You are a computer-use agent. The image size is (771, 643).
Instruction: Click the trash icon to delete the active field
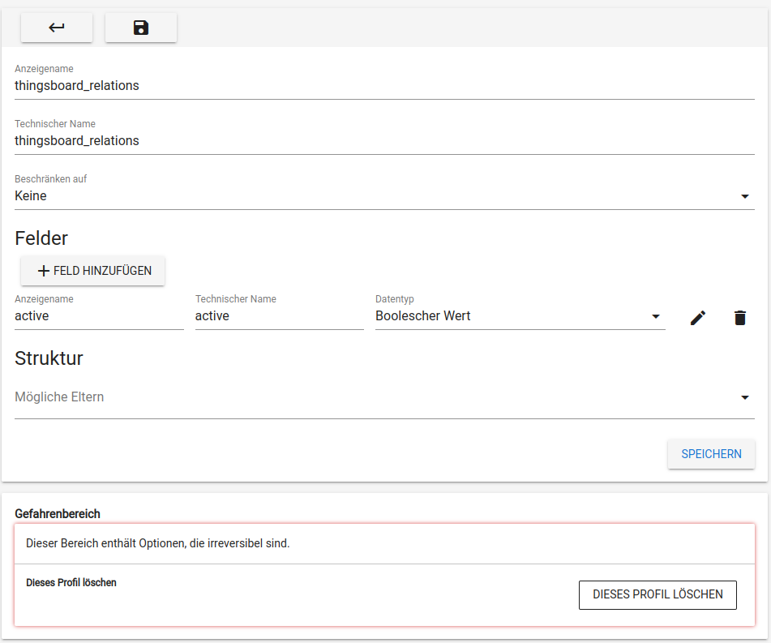coord(739,317)
